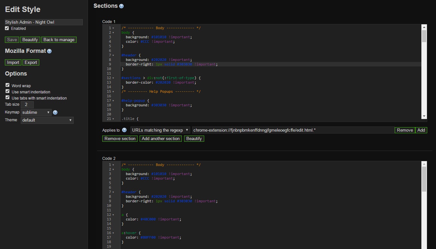The image size is (436, 249).
Task: Click help icon next to Sections heading
Action: 121,6
